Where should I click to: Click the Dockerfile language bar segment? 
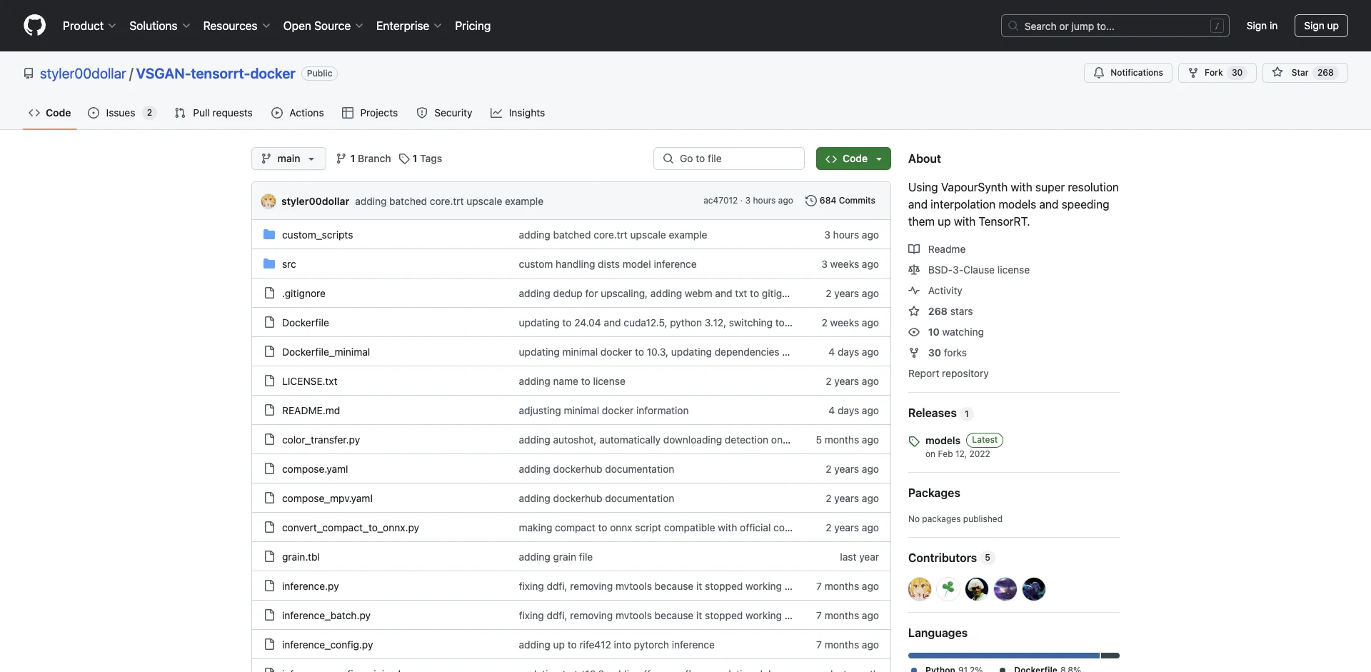[x=1110, y=656]
